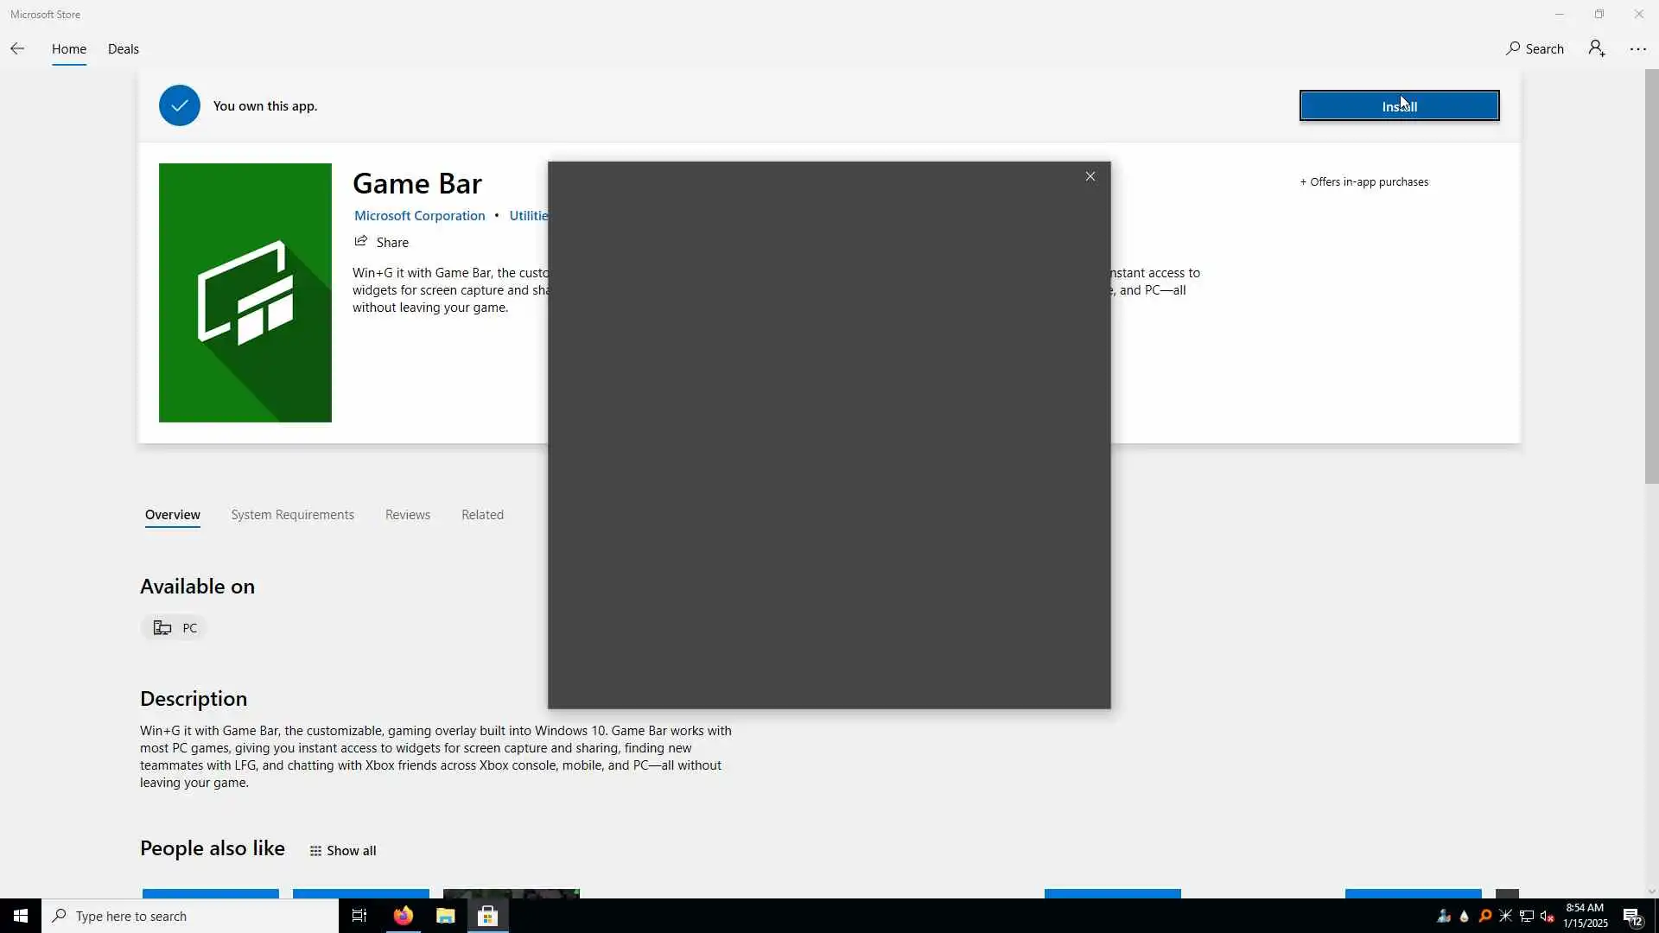Open File Explorer from the taskbar

pos(445,916)
